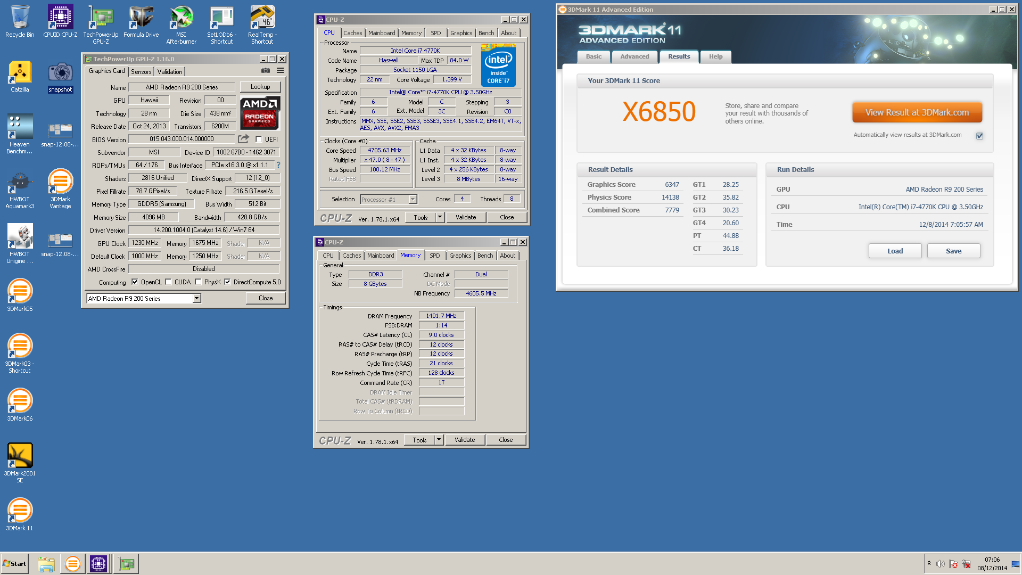Toggle the UEFI checkbox in GPU-Z
This screenshot has width=1022, height=575.
coord(259,139)
